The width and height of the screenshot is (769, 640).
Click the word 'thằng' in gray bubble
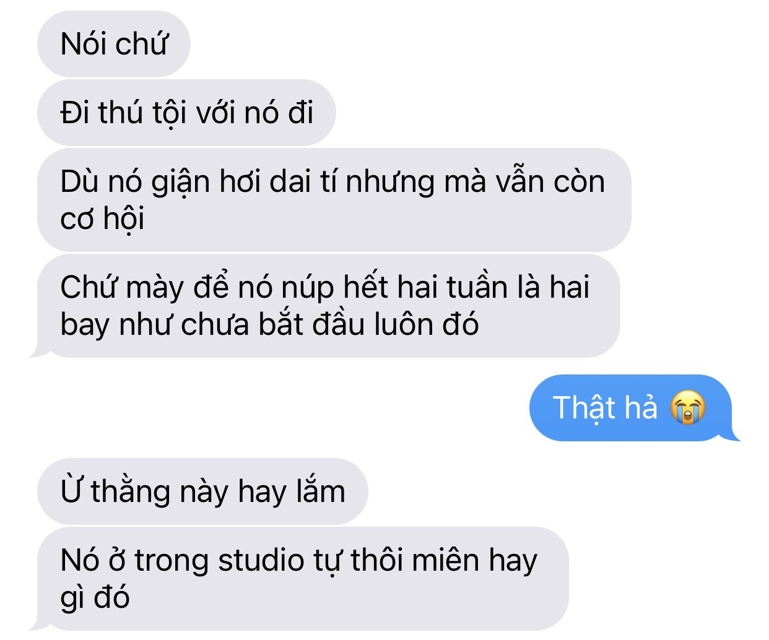pos(130,493)
